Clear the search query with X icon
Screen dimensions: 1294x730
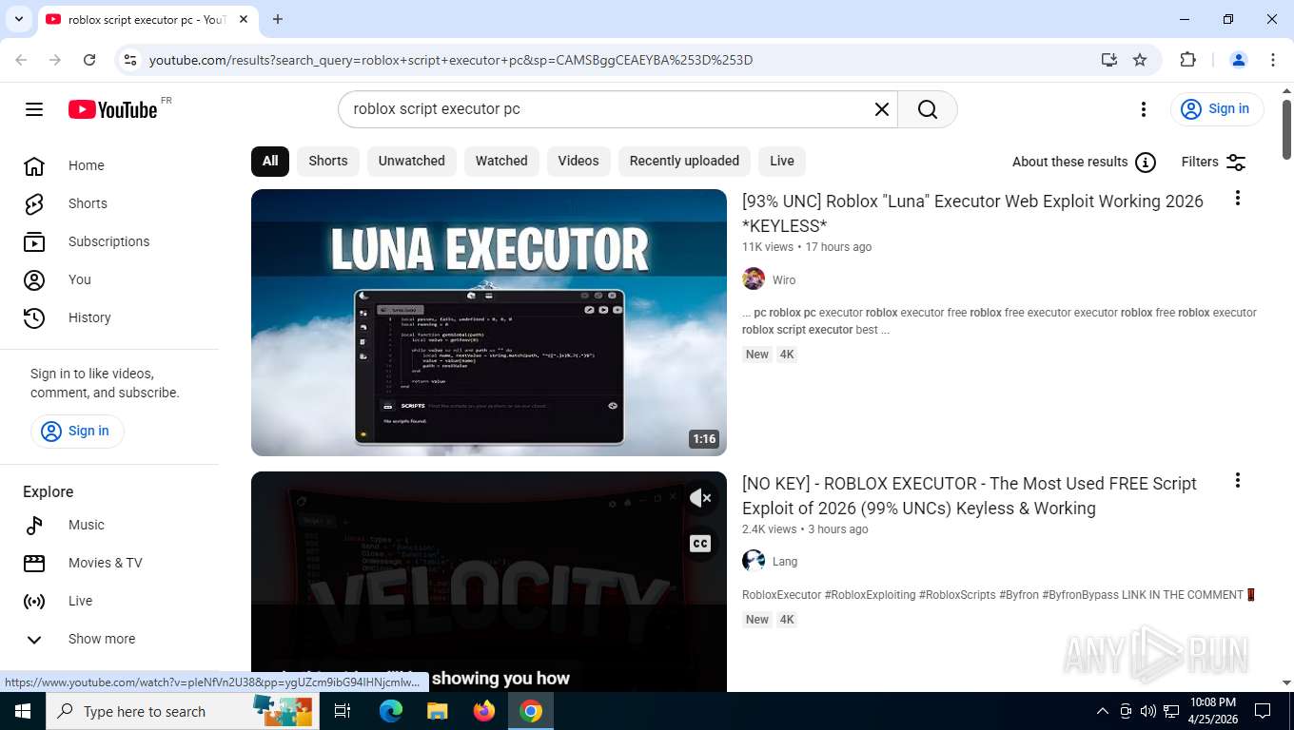click(x=882, y=109)
